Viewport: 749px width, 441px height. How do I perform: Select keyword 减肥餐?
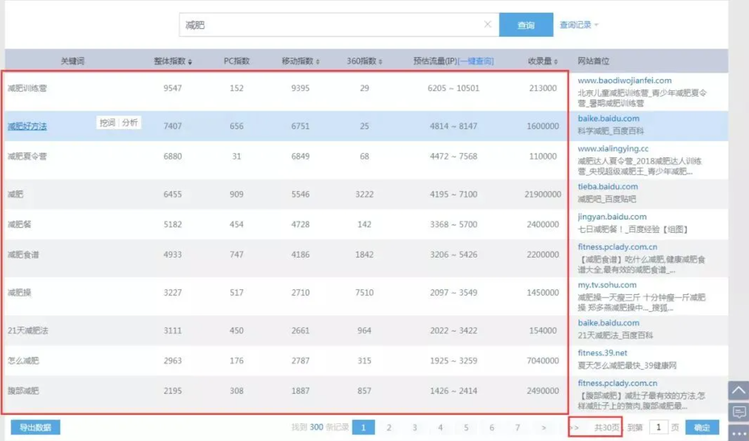[x=19, y=224]
